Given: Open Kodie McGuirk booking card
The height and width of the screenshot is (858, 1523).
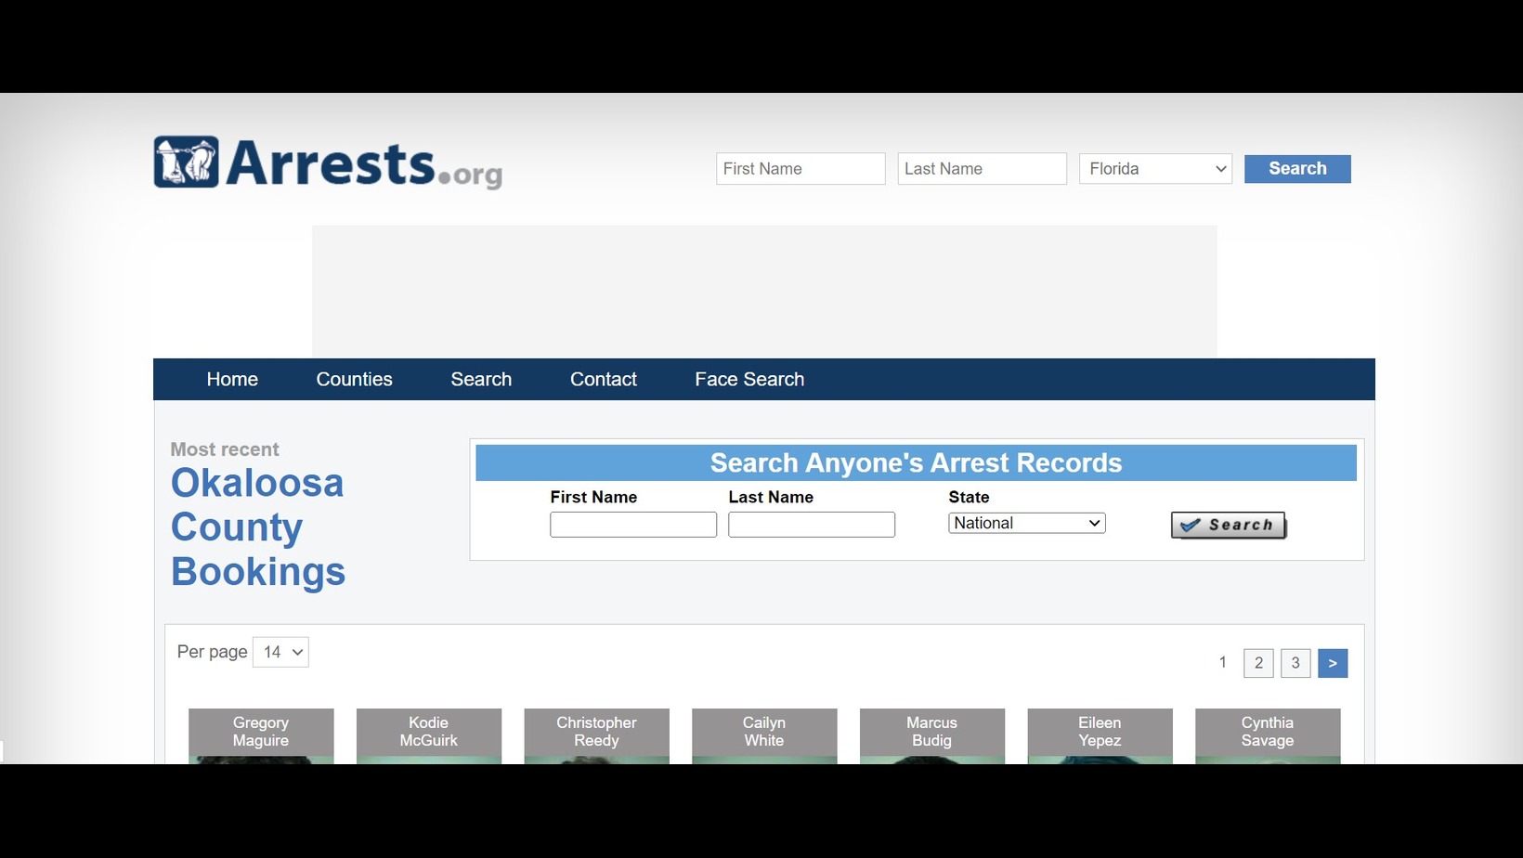Looking at the screenshot, I should [x=429, y=735].
